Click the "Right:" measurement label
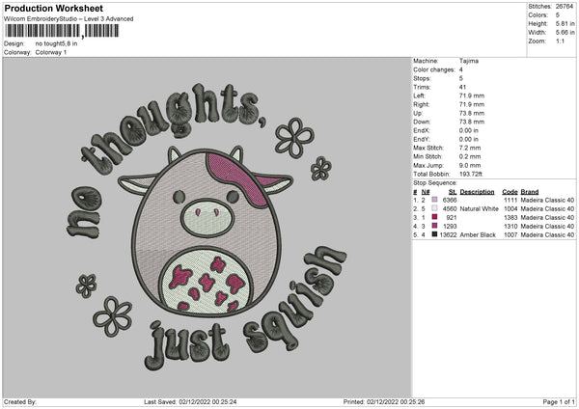 tap(422, 104)
